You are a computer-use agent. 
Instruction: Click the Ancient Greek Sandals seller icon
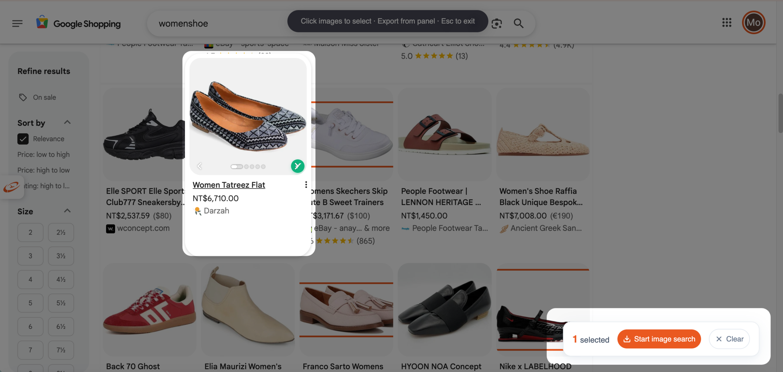504,229
